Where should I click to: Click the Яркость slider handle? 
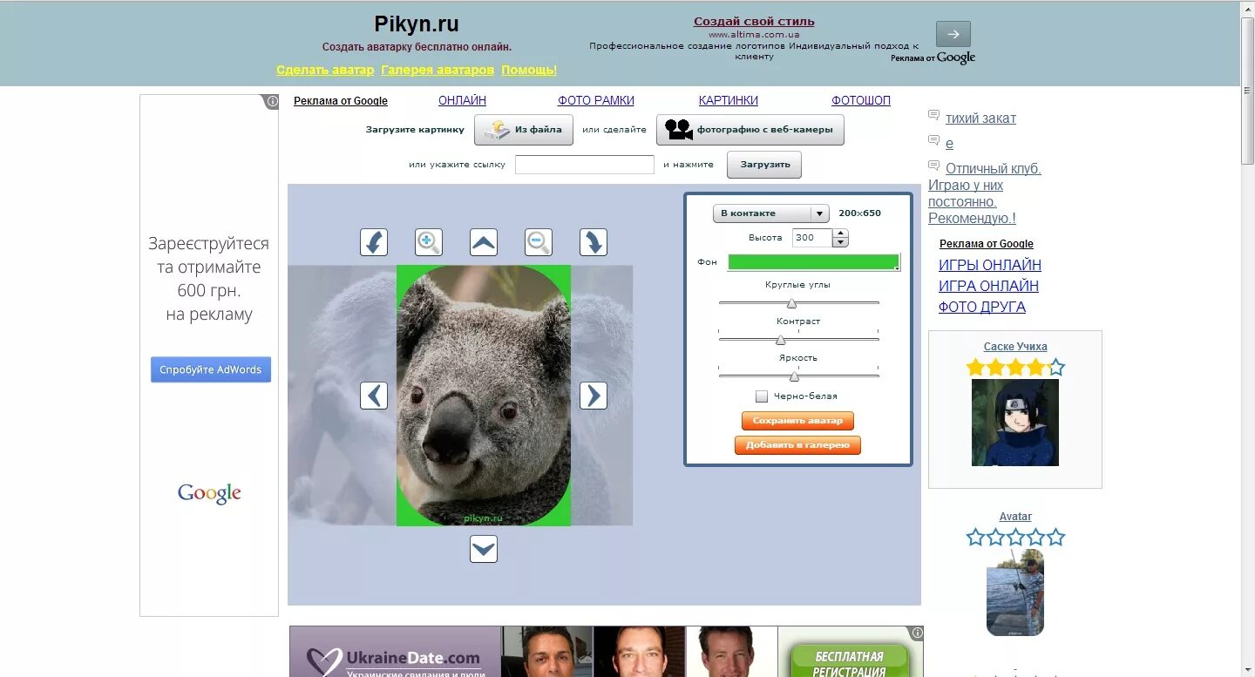(x=794, y=376)
